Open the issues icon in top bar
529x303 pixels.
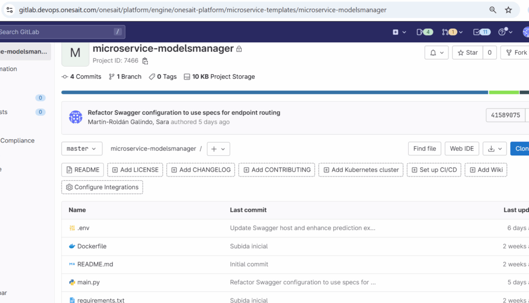point(424,32)
